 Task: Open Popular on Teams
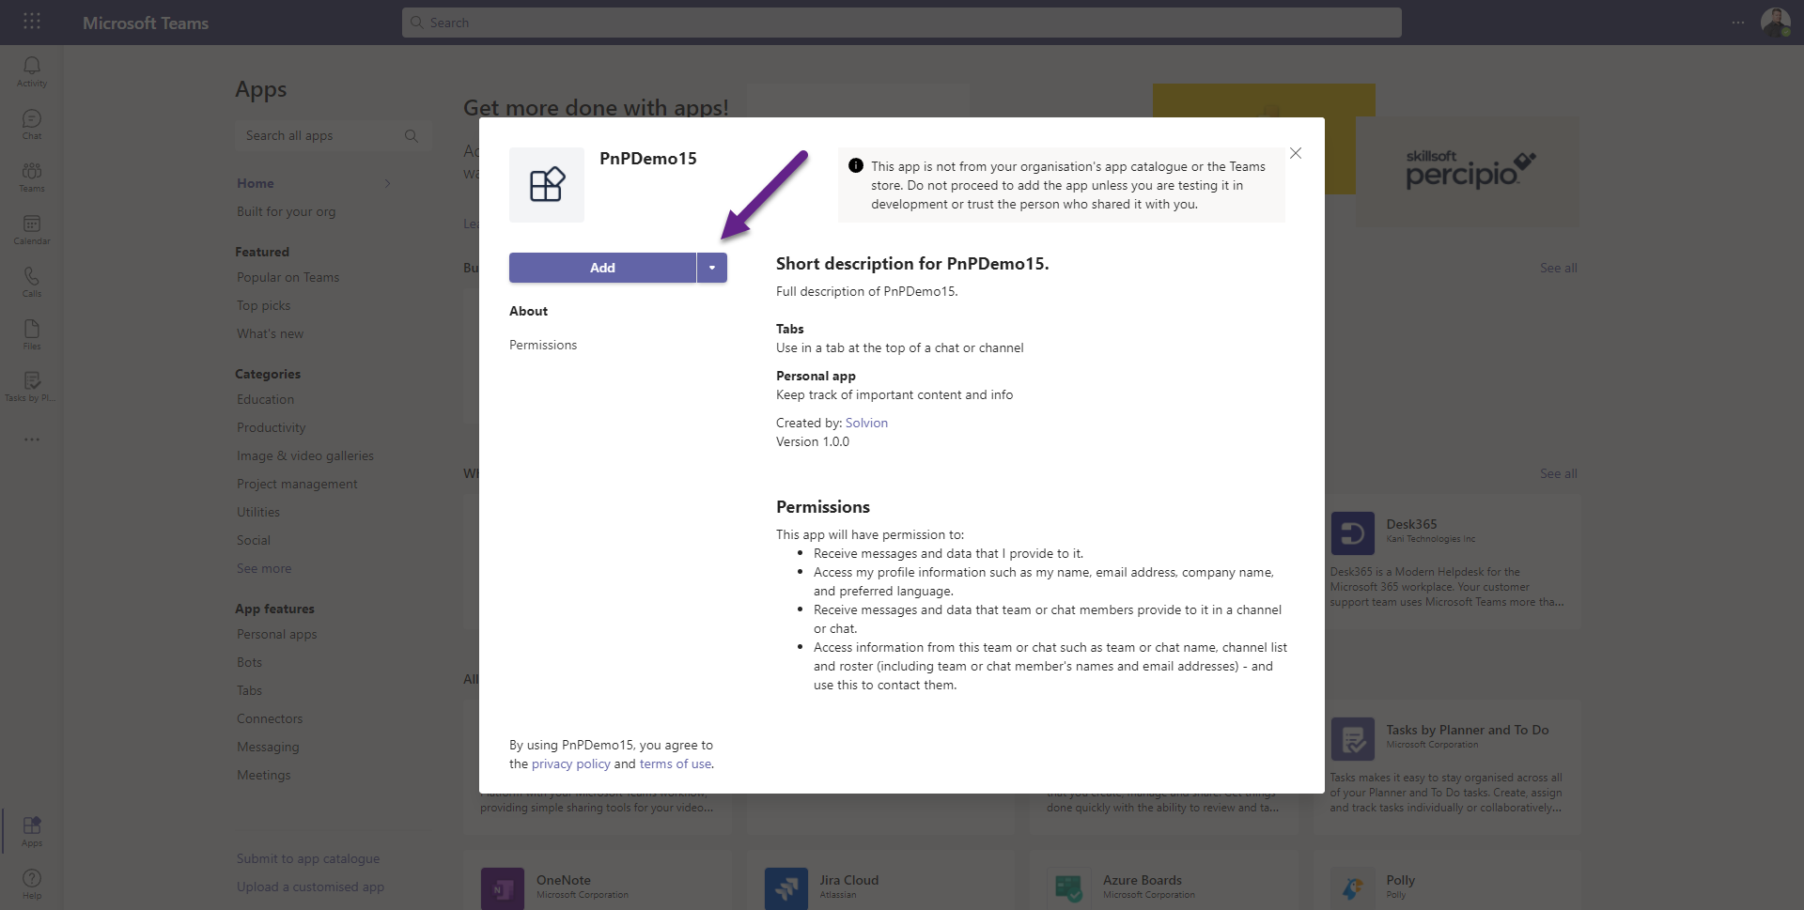288,277
